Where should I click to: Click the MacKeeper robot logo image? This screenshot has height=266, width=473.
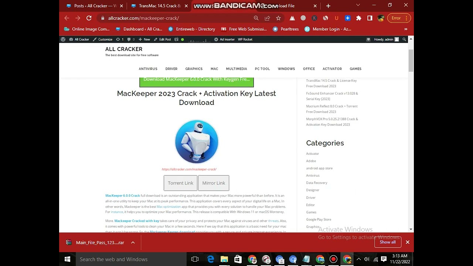point(197,141)
